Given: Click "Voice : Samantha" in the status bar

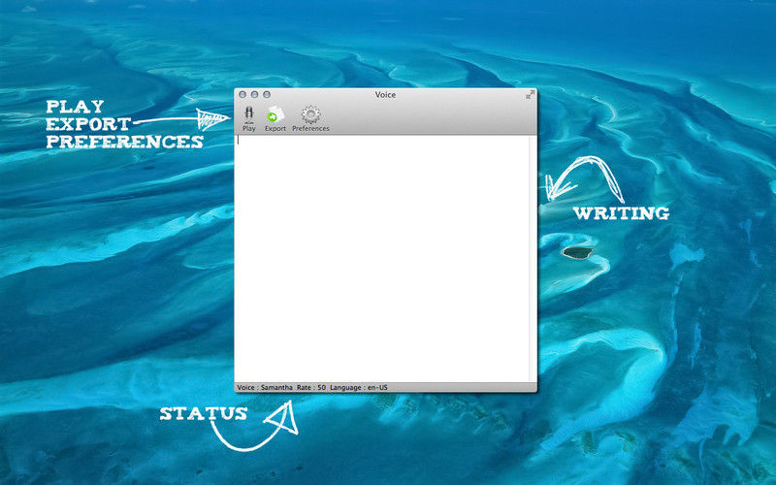Looking at the screenshot, I should pos(264,387).
